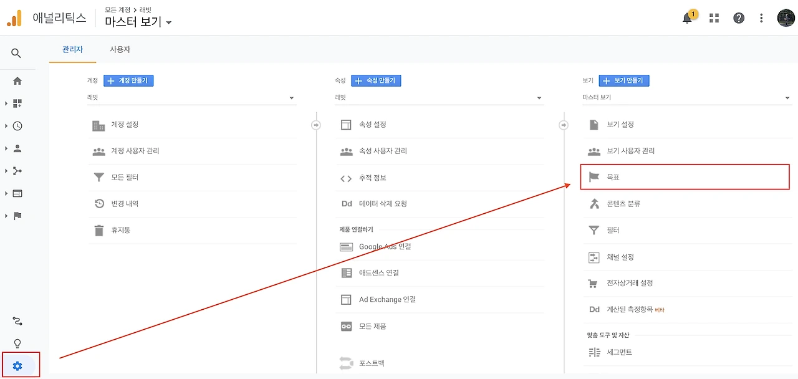The width and height of the screenshot is (798, 379).
Task: Click the 세그먼트 icon
Action: pyautogui.click(x=594, y=353)
